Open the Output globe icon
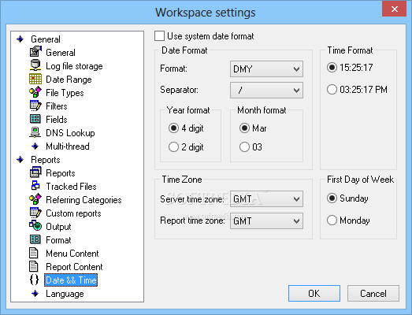412x315 pixels. point(35,226)
